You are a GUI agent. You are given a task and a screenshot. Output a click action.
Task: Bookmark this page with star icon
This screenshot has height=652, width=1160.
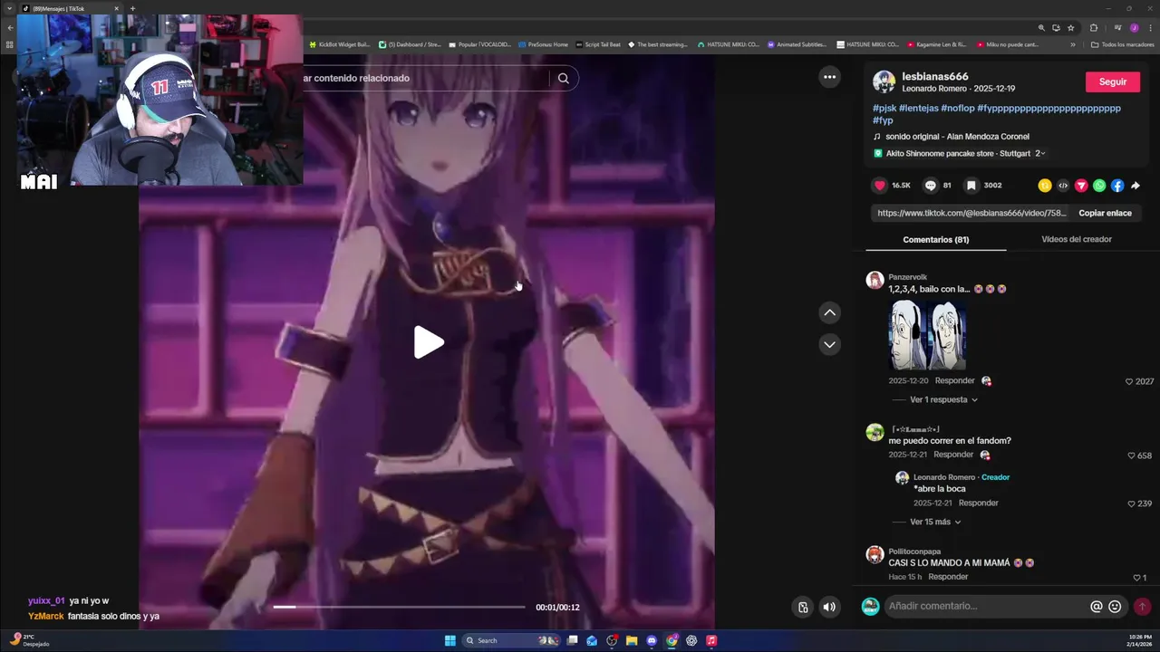point(1070,28)
